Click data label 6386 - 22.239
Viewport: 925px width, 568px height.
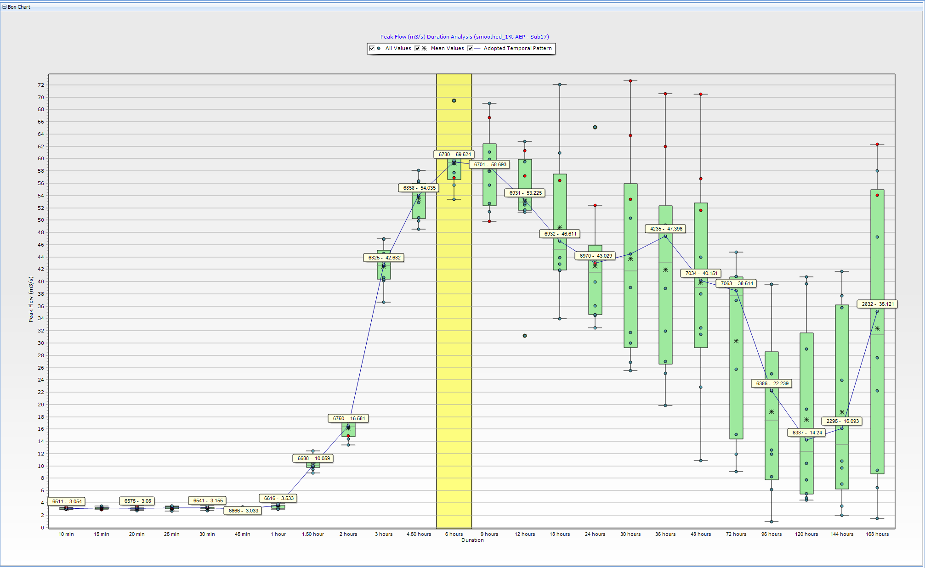772,383
